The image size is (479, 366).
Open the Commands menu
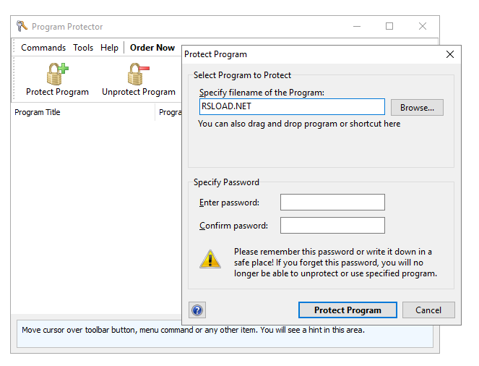pyautogui.click(x=43, y=48)
